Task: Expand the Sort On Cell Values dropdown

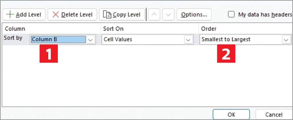Action: (188, 40)
